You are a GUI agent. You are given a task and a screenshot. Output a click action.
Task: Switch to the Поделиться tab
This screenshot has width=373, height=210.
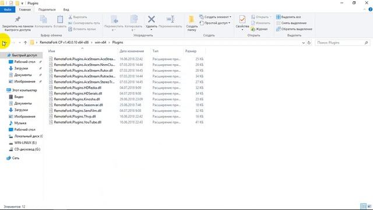tap(47, 9)
